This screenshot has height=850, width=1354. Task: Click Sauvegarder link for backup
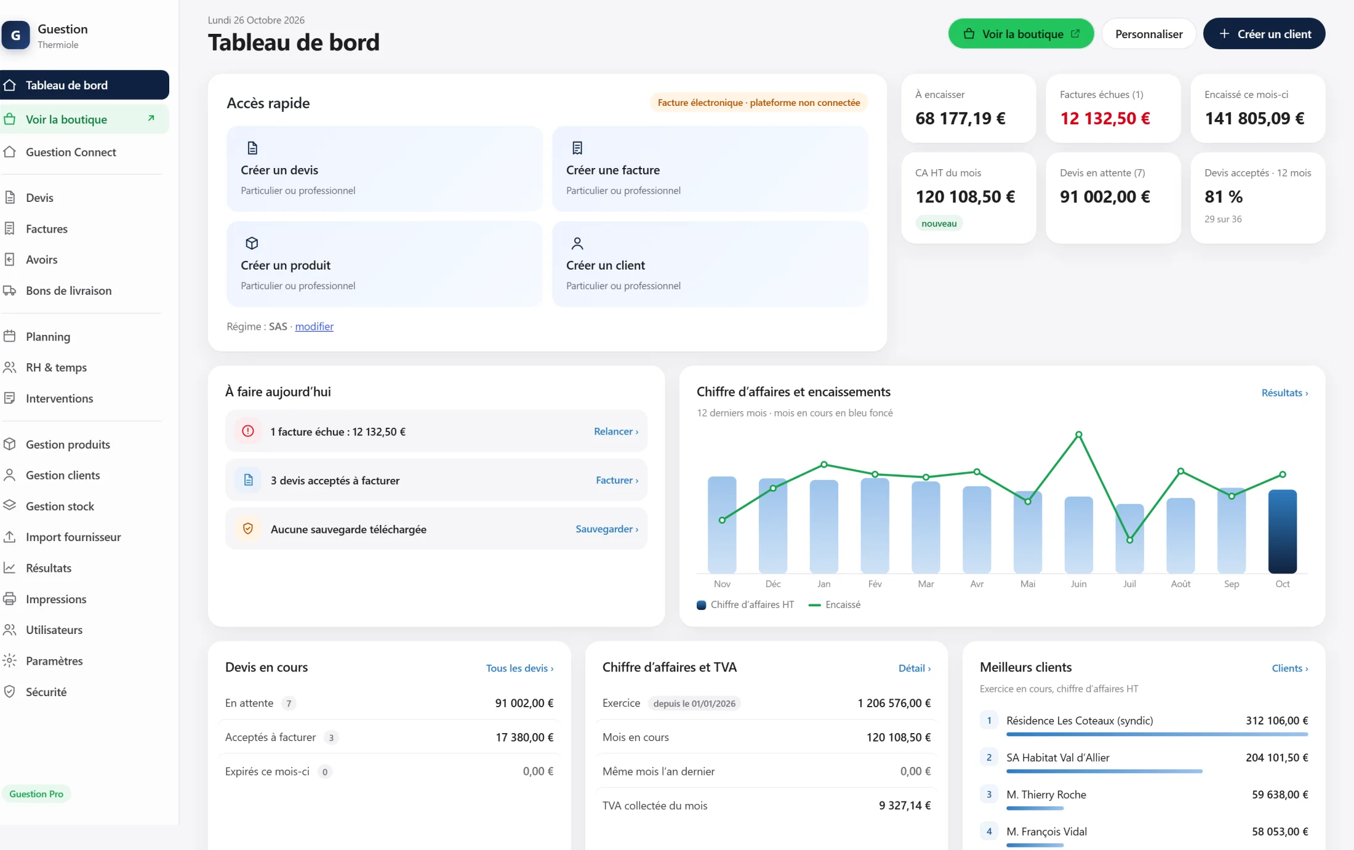coord(607,529)
